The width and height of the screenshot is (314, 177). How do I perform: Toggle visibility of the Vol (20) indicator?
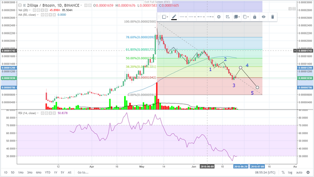coord(34,10)
